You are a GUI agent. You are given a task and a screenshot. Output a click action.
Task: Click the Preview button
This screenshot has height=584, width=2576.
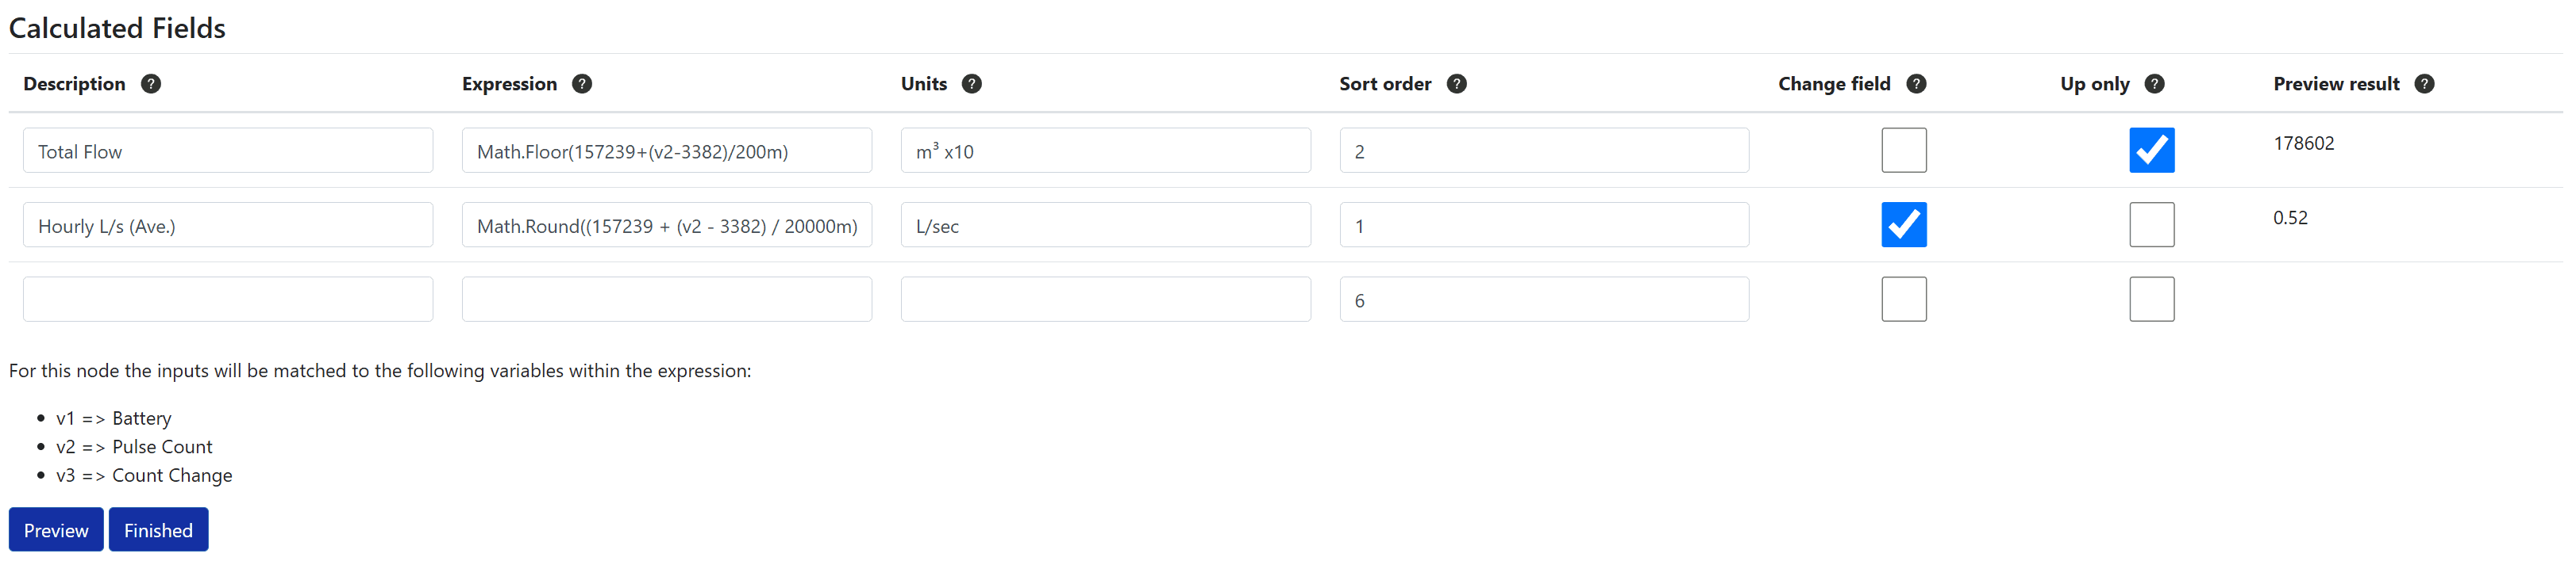[x=56, y=530]
